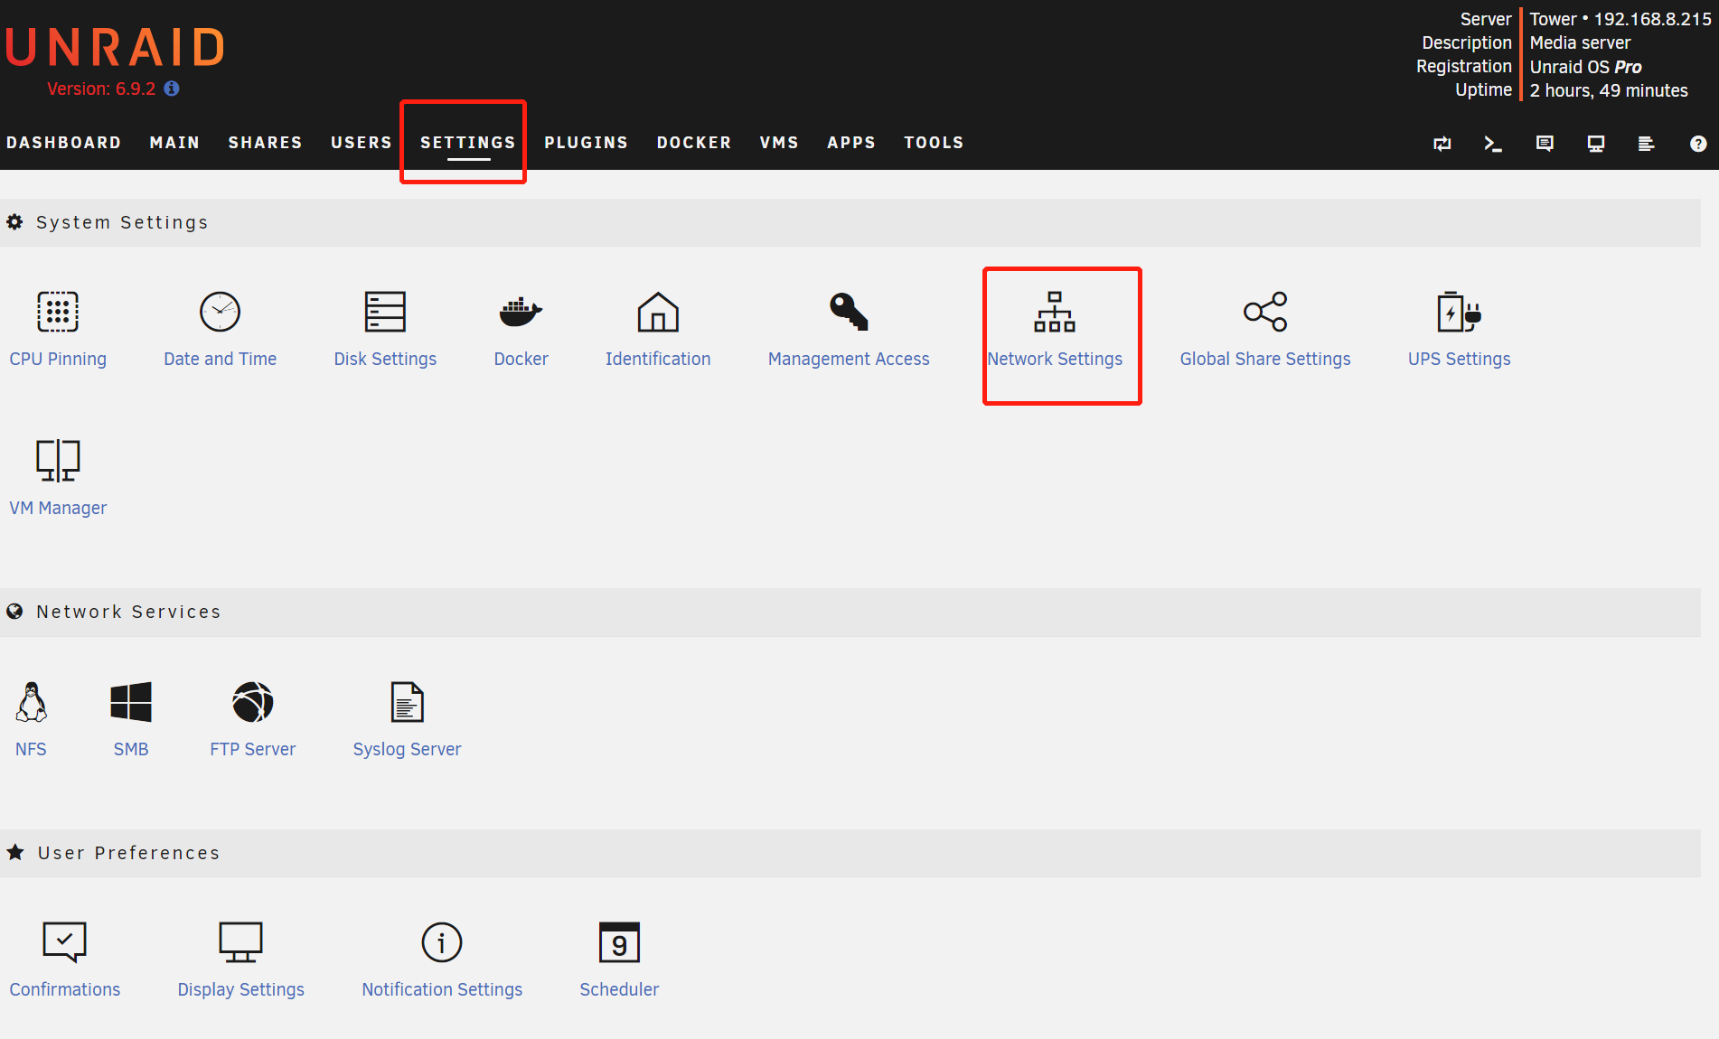Image resolution: width=1719 pixels, height=1039 pixels.
Task: Click the VM Manager link text
Action: (58, 508)
